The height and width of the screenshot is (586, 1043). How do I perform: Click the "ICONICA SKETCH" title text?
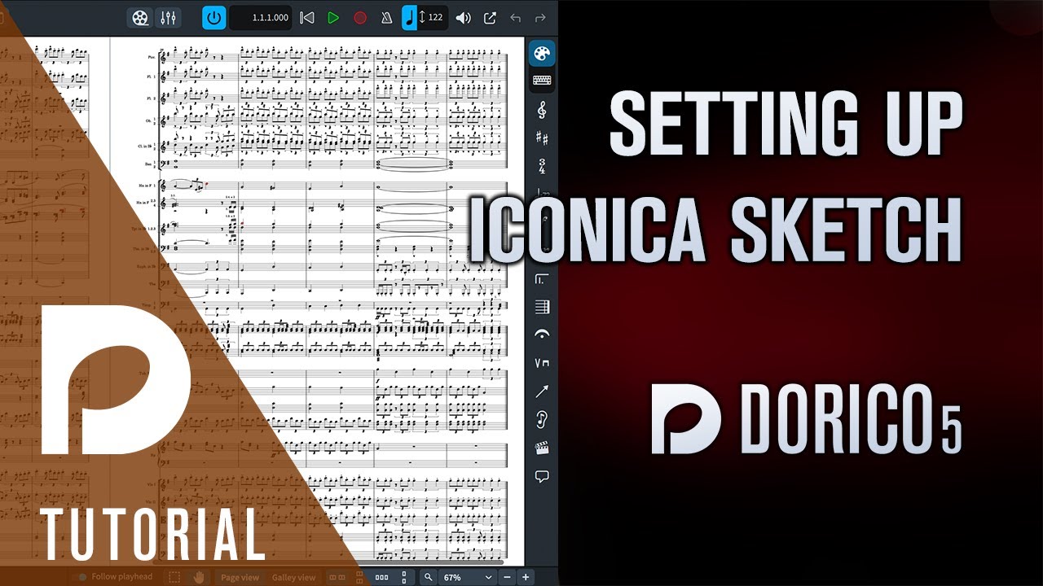[715, 230]
